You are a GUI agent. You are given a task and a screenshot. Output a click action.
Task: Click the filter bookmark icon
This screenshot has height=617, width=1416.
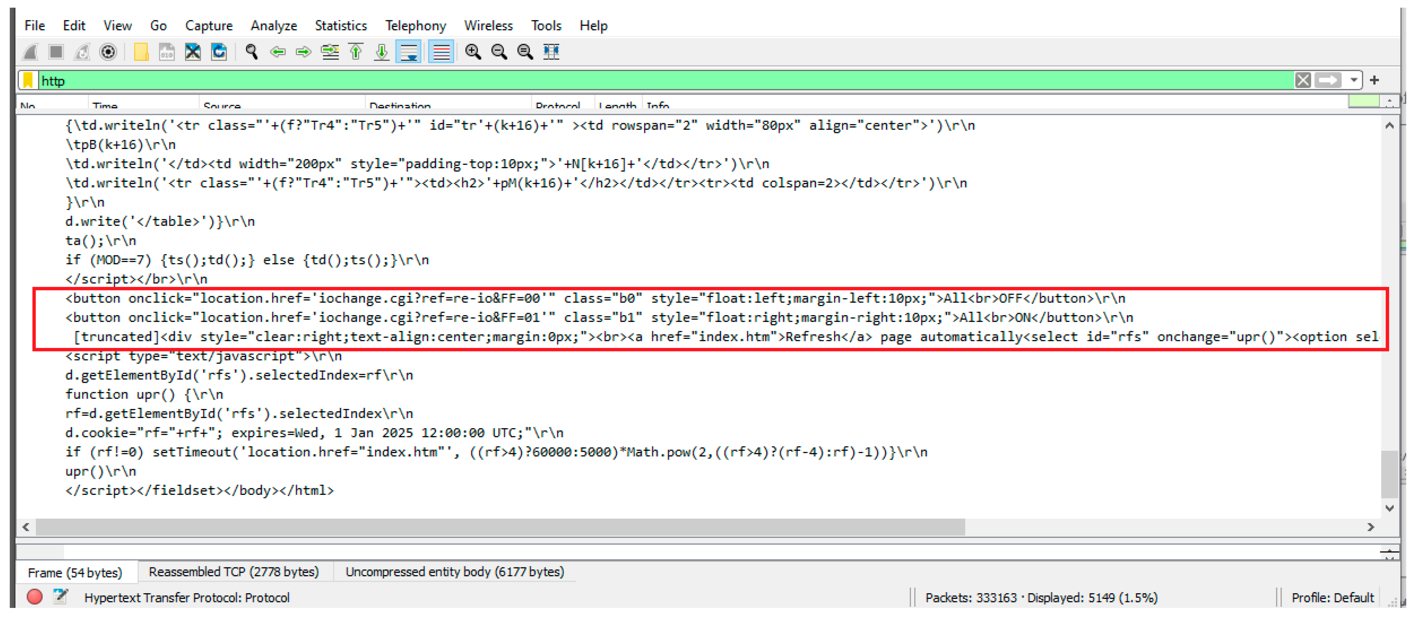(28, 81)
